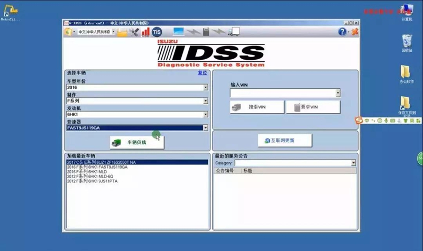Open the yellow folder icon in toolbar

(x=122, y=32)
